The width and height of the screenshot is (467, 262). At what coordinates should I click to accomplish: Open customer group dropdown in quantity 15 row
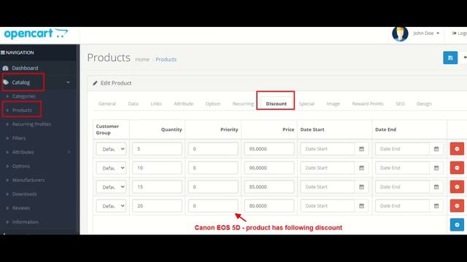pos(111,187)
